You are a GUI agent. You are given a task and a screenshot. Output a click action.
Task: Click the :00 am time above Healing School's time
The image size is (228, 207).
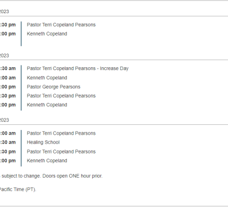tap(7, 133)
